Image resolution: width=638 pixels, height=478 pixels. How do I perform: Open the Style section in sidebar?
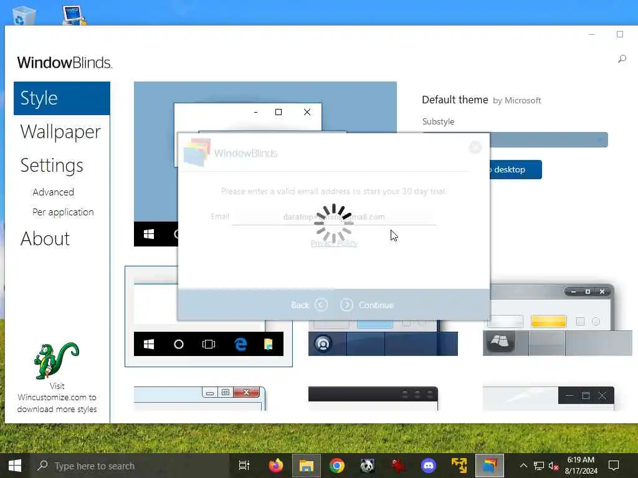tap(62, 98)
